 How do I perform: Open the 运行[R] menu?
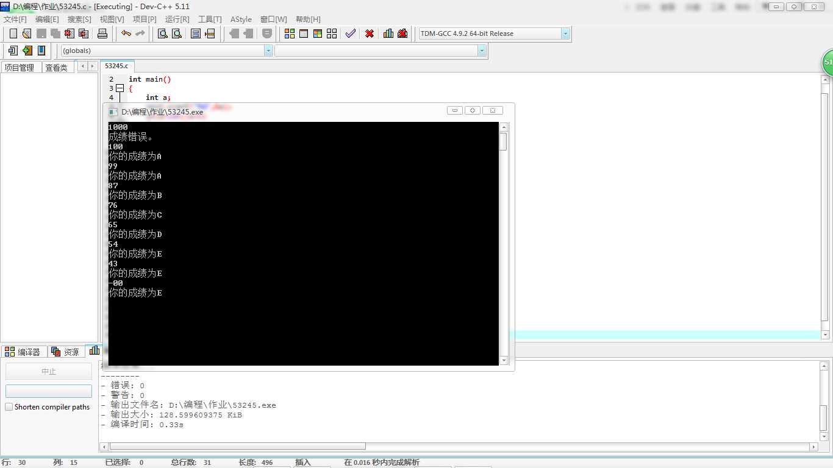(177, 19)
